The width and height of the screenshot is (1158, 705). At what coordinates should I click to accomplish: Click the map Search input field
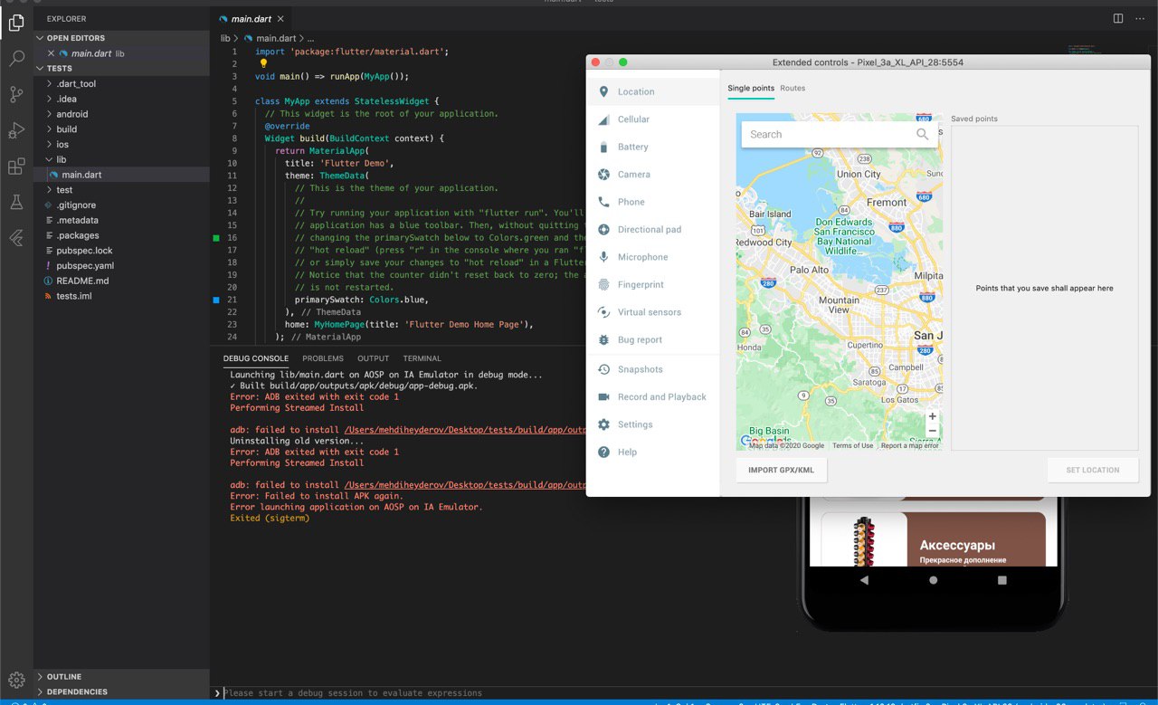click(x=840, y=134)
